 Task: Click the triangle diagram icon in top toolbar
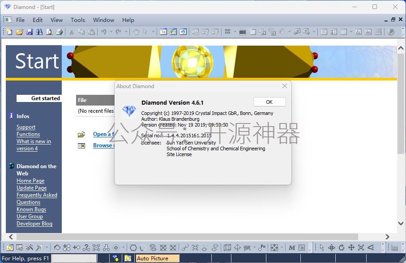coord(359,32)
